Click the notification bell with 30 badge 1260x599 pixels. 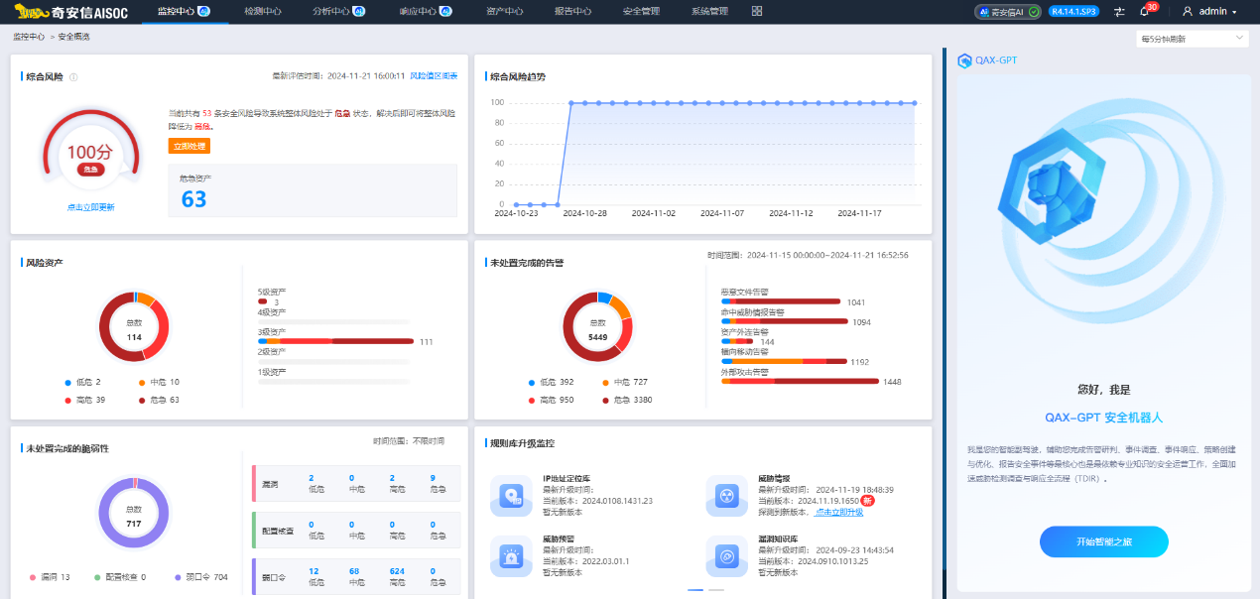coord(1146,12)
